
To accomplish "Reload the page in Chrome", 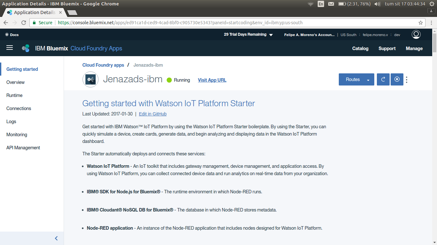I will tap(24, 23).
